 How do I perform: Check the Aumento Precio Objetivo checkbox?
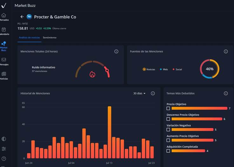coord(168,140)
